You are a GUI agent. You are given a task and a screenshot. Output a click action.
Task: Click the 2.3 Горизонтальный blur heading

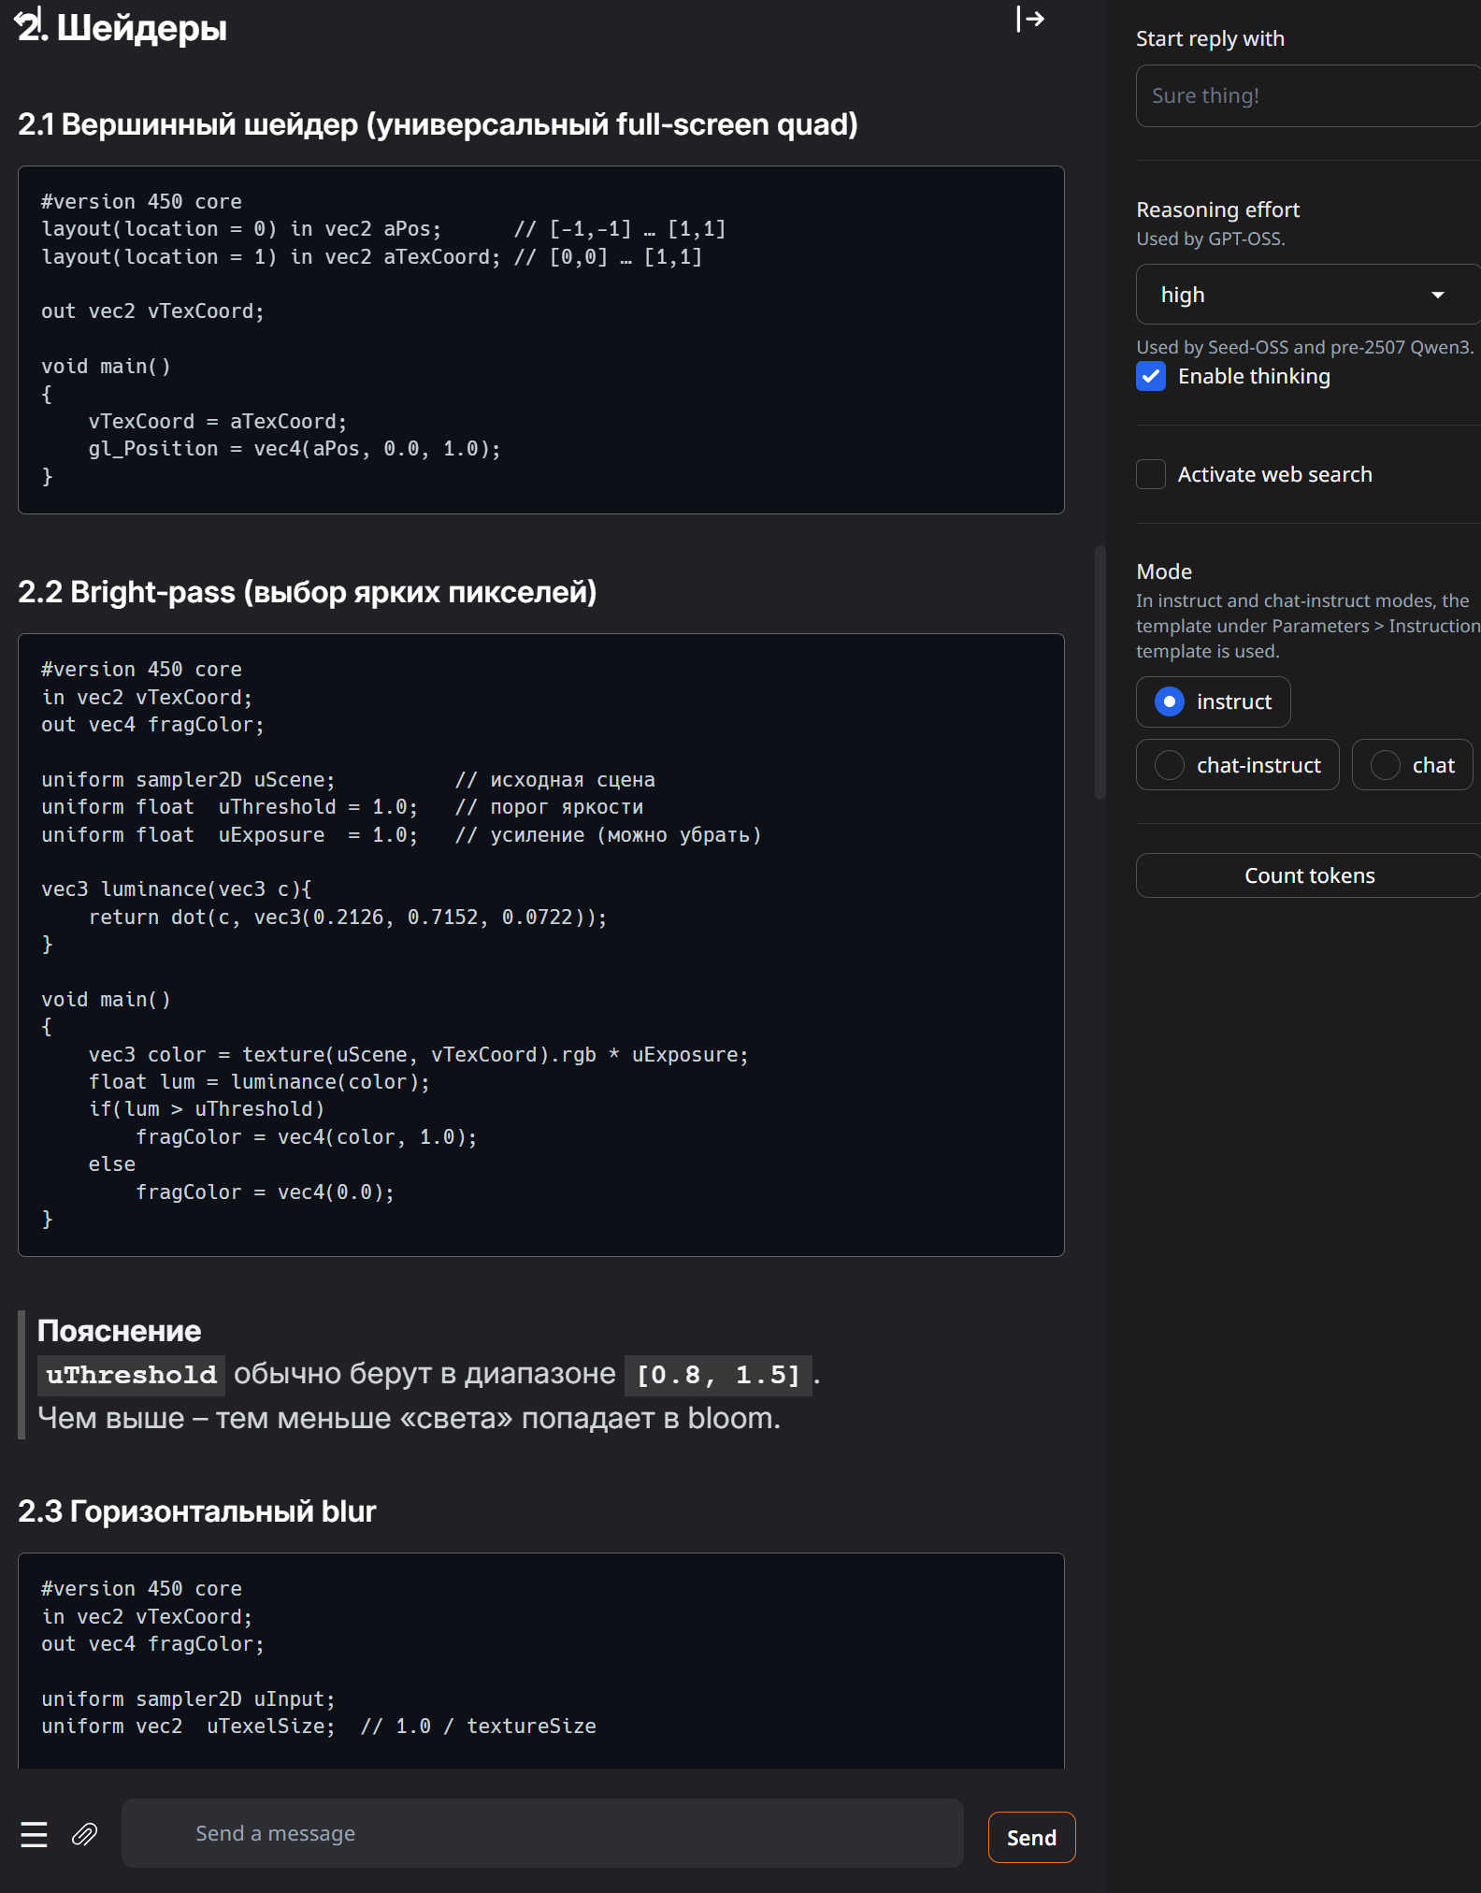(x=197, y=1512)
